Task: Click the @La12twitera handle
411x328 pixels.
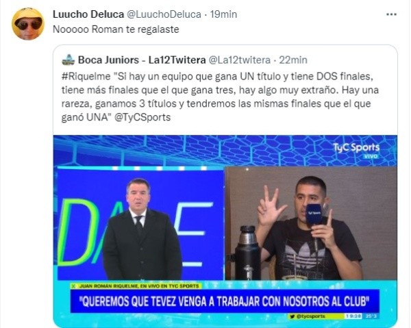Action: tap(239, 60)
